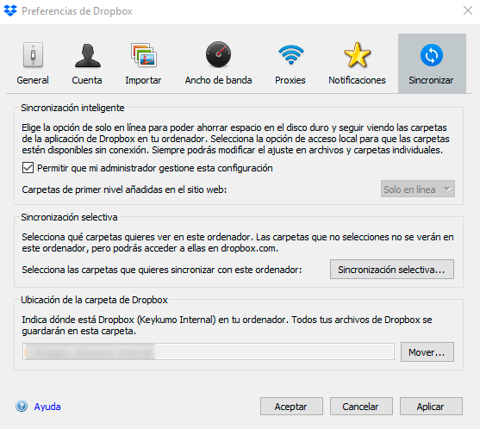Click the blue help question mark icon

coord(22,406)
